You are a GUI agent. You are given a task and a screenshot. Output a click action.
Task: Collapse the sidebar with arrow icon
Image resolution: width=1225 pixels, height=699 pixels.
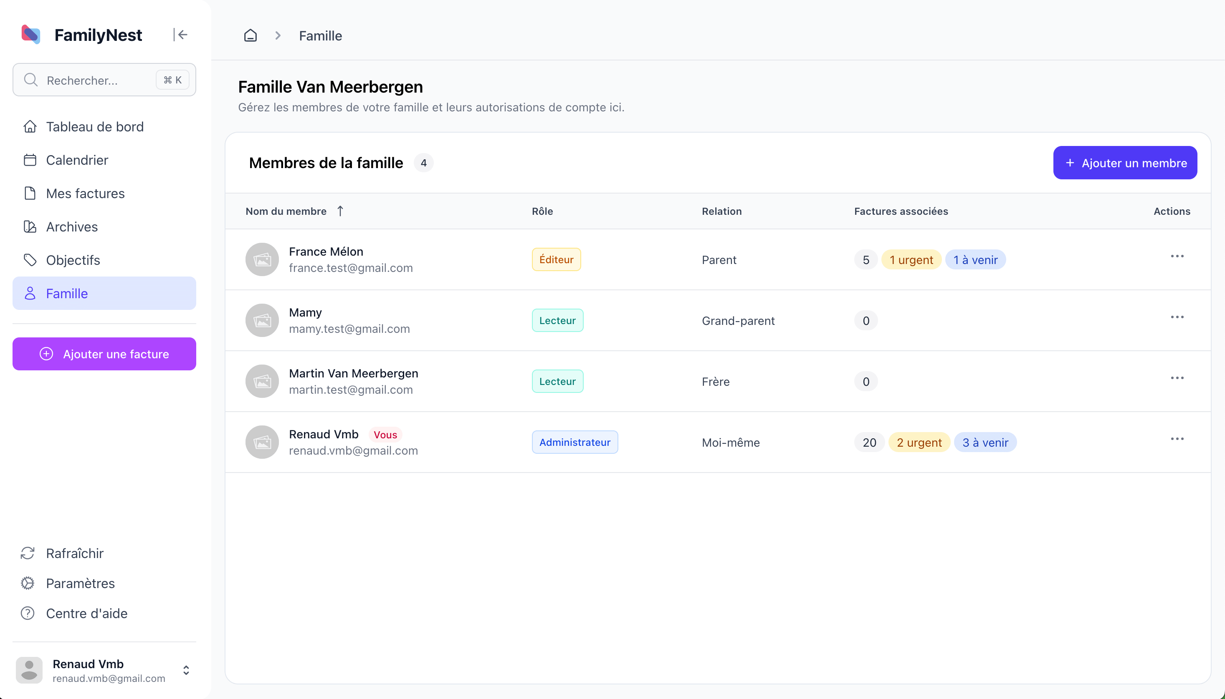click(x=181, y=35)
